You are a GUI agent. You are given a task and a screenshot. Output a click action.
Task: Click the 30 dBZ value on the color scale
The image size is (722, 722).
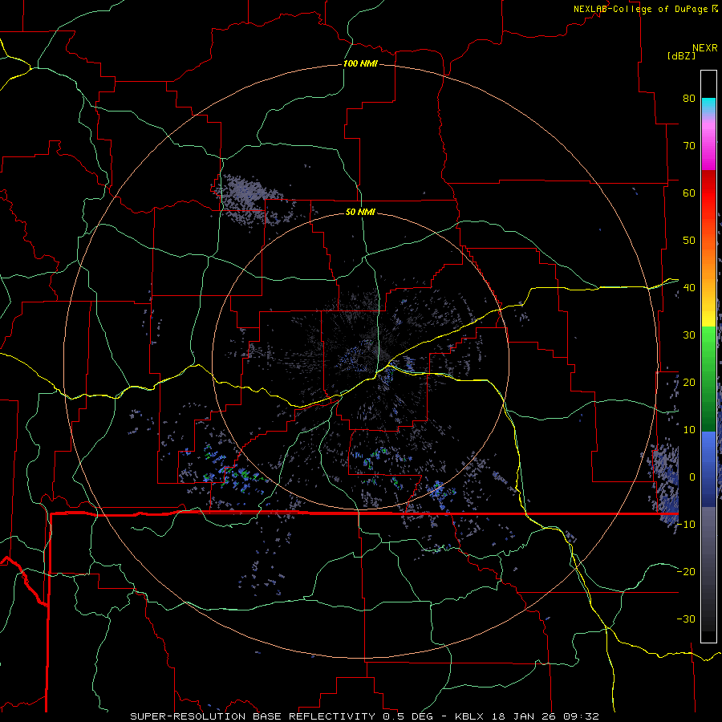[689, 335]
